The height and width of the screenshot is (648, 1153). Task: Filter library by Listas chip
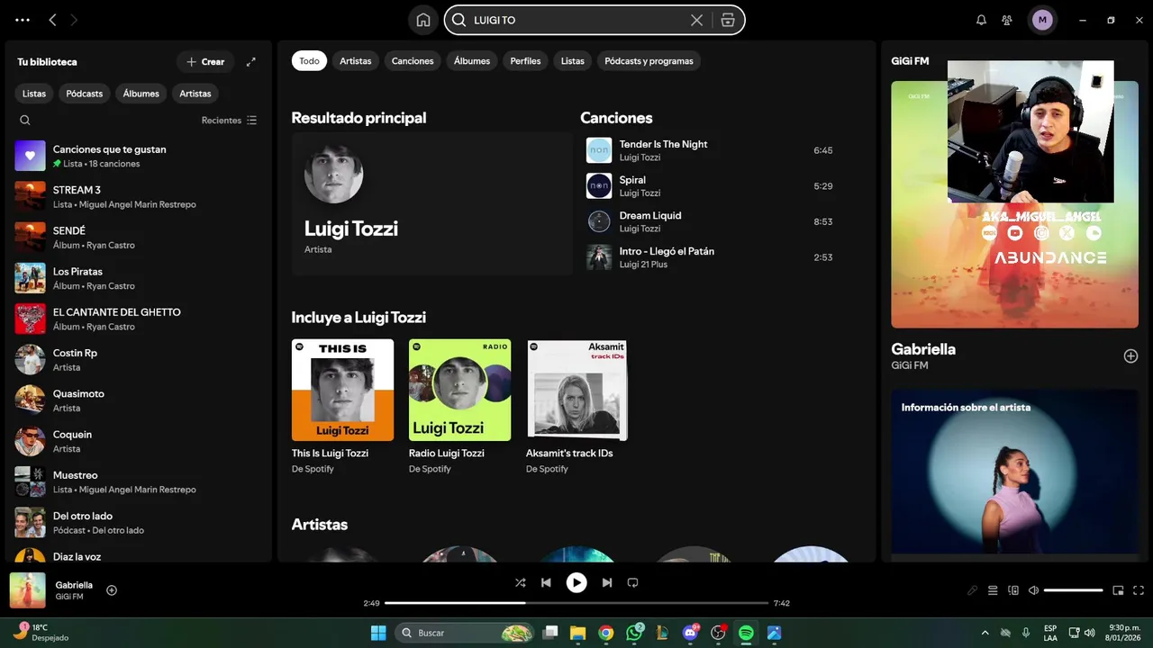[x=34, y=94]
